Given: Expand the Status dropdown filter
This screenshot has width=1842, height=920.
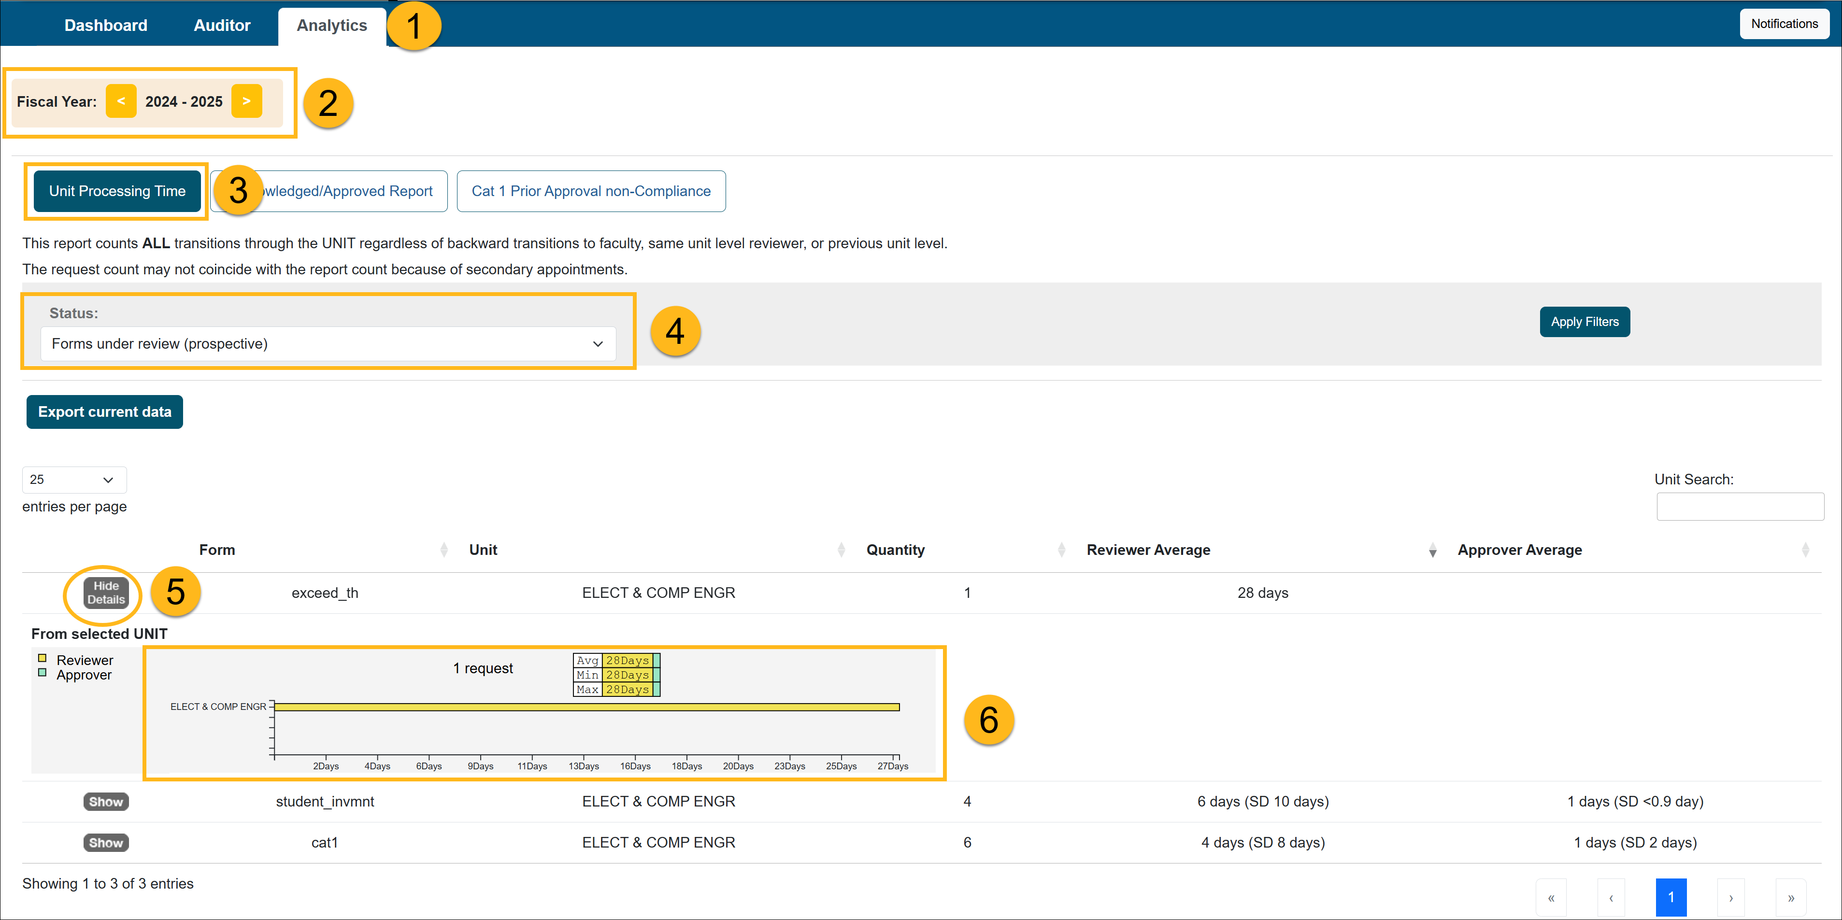Looking at the screenshot, I should 327,343.
